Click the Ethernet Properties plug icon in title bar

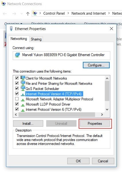[11, 29]
